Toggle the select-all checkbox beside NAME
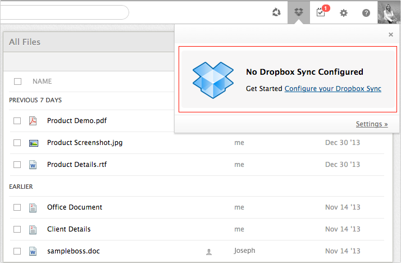This screenshot has width=401, height=263. [x=17, y=81]
